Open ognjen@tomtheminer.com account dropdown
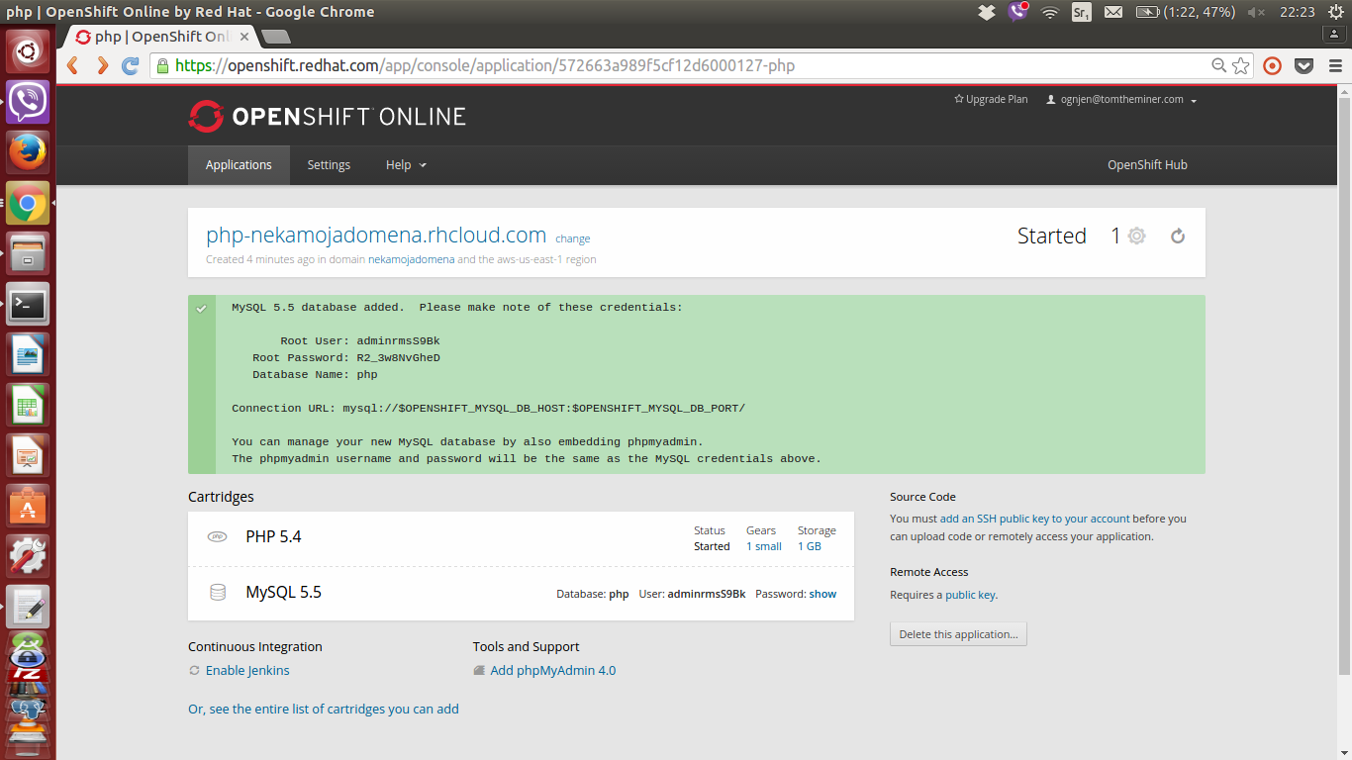1352x760 pixels. (x=1121, y=100)
